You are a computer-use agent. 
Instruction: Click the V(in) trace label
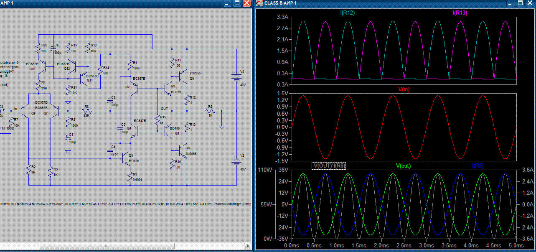coord(404,89)
